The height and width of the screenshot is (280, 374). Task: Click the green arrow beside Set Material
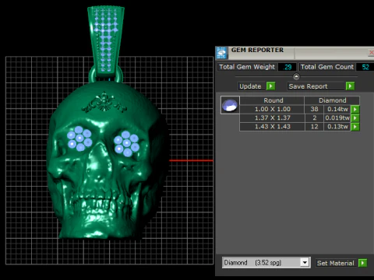coord(362,263)
